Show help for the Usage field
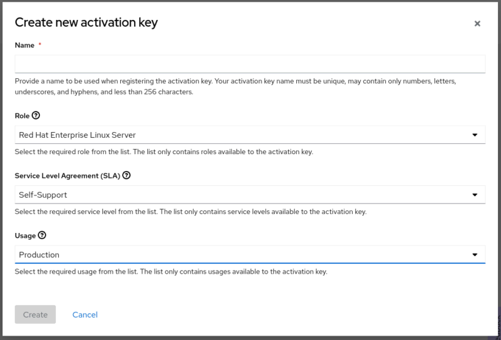501x340 pixels. [x=42, y=235]
